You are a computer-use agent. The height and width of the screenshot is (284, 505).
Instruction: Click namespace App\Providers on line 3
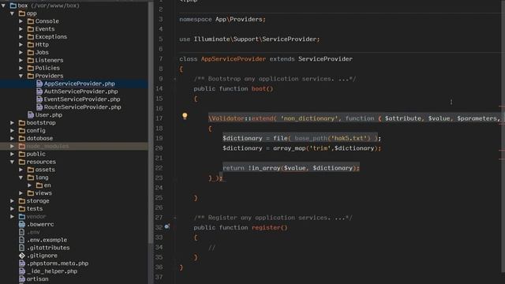(x=223, y=19)
